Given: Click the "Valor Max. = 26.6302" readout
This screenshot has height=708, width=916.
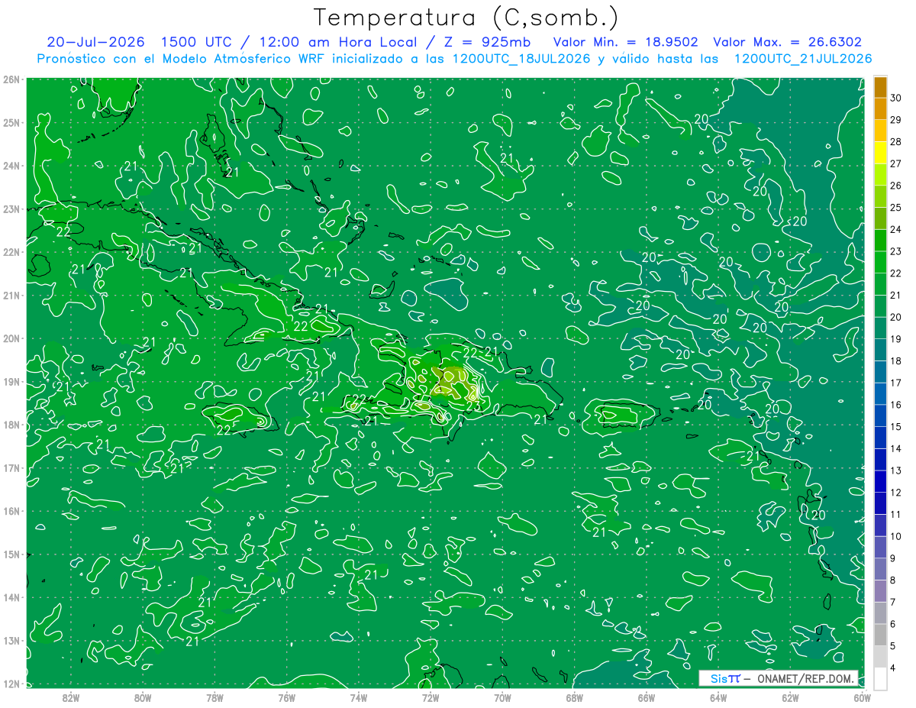Looking at the screenshot, I should [x=787, y=42].
